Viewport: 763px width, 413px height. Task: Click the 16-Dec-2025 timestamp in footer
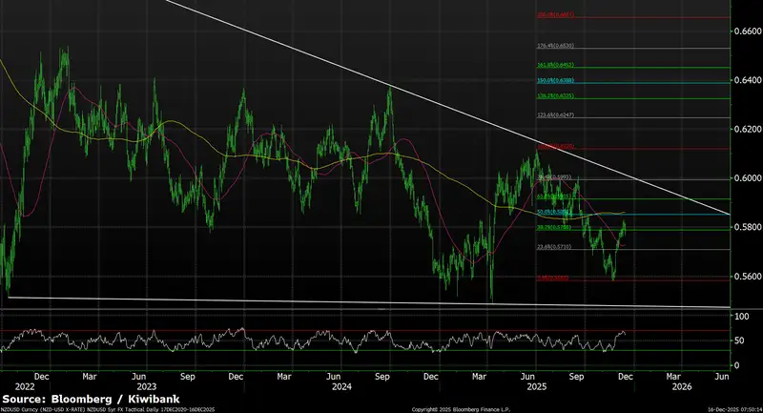pyautogui.click(x=734, y=410)
